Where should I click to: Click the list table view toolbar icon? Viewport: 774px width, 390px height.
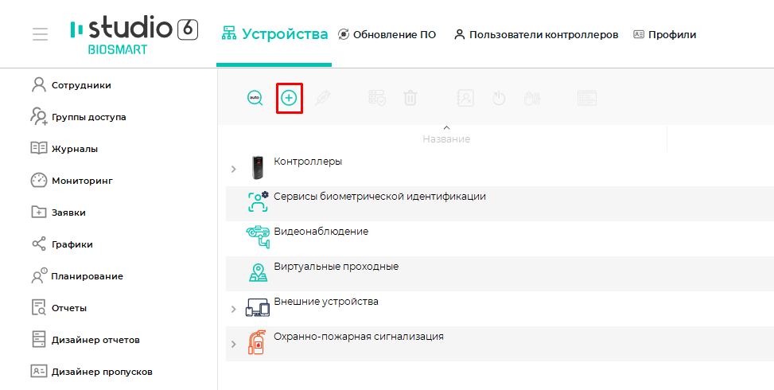[587, 98]
